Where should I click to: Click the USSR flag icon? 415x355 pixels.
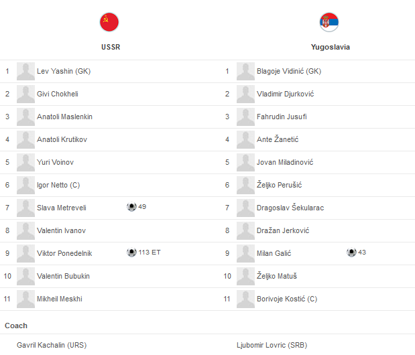[109, 22]
